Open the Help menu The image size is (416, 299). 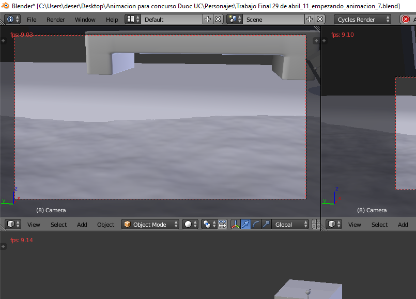pos(112,19)
